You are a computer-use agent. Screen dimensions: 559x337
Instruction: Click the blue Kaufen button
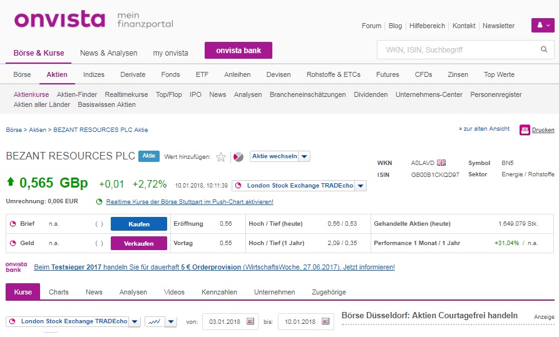(x=139, y=224)
